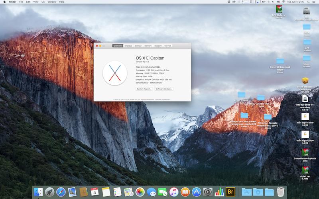Click Version 10.11.6 text
This screenshot has width=319, height=199.
pyautogui.click(x=142, y=62)
